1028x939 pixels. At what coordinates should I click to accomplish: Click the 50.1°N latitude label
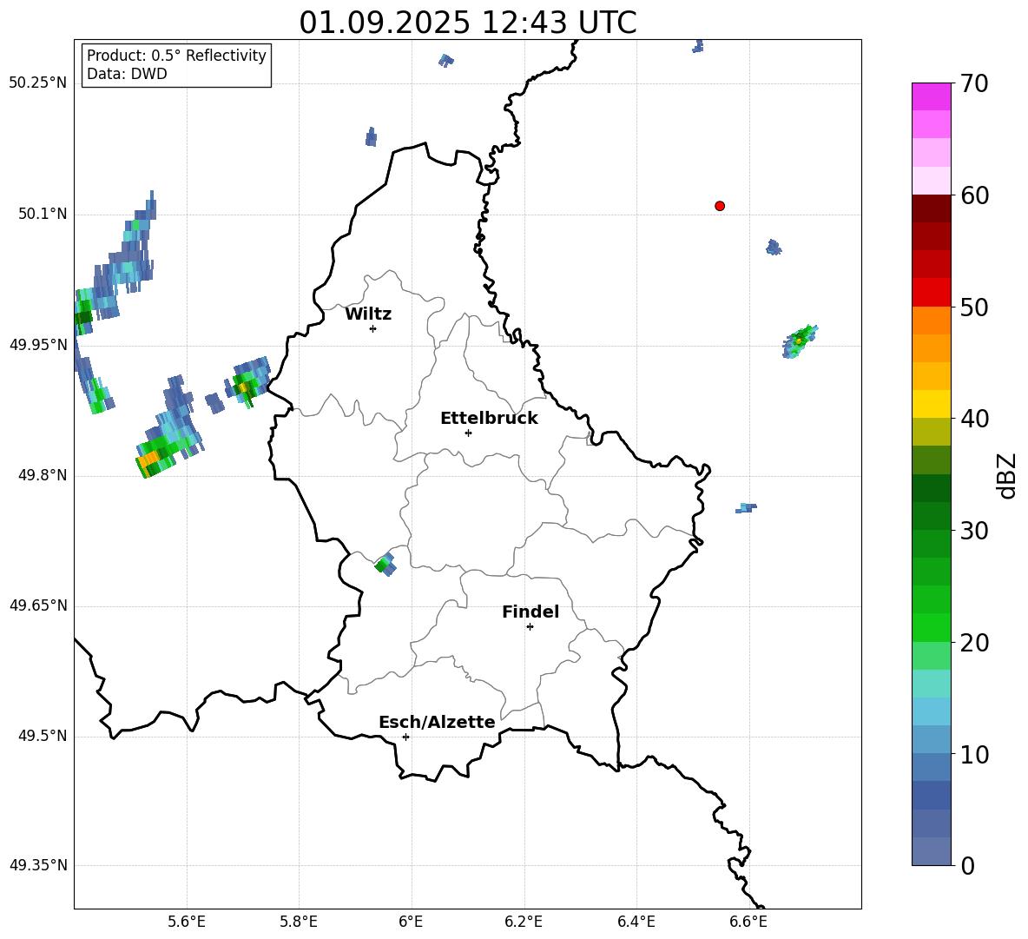tap(43, 214)
